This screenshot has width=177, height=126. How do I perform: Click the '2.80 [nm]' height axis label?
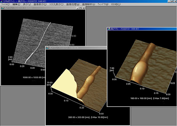tap(10, 58)
